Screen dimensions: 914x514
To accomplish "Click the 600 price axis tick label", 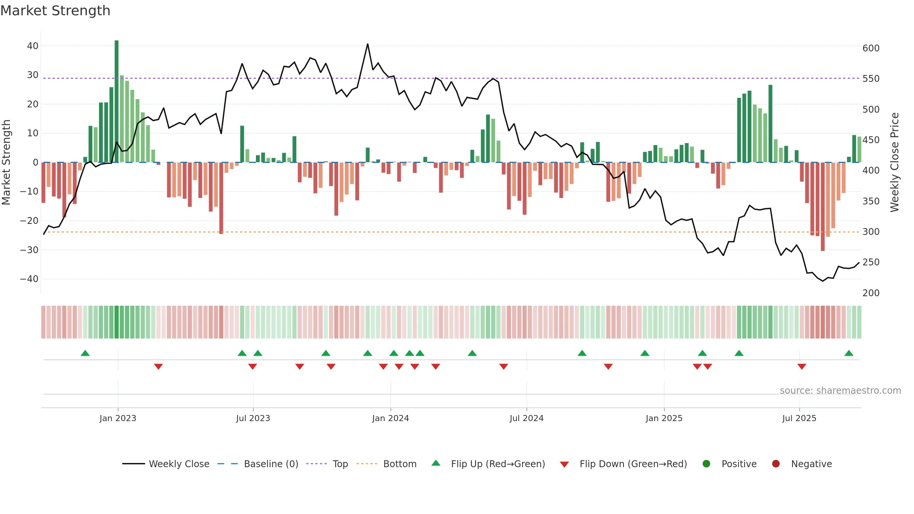I will coord(871,48).
